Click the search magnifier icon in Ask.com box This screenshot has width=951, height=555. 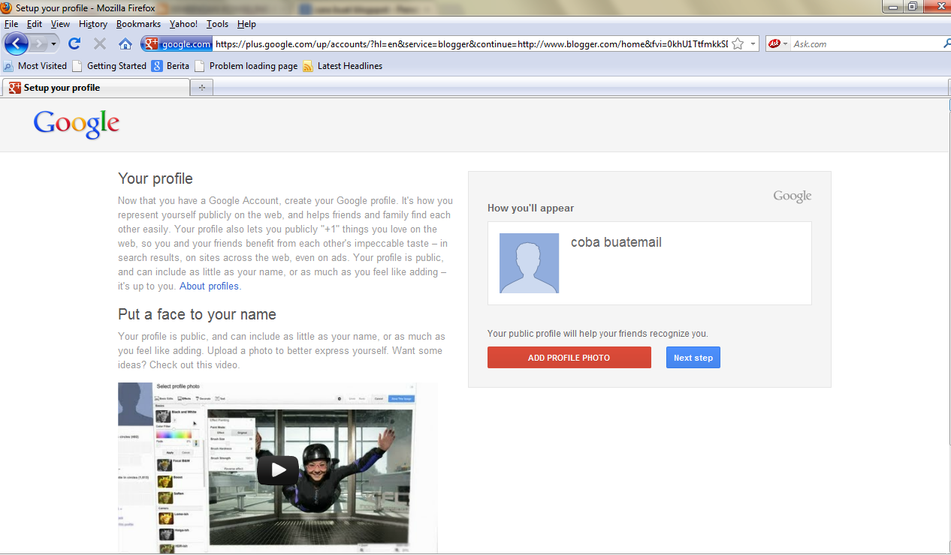point(946,43)
